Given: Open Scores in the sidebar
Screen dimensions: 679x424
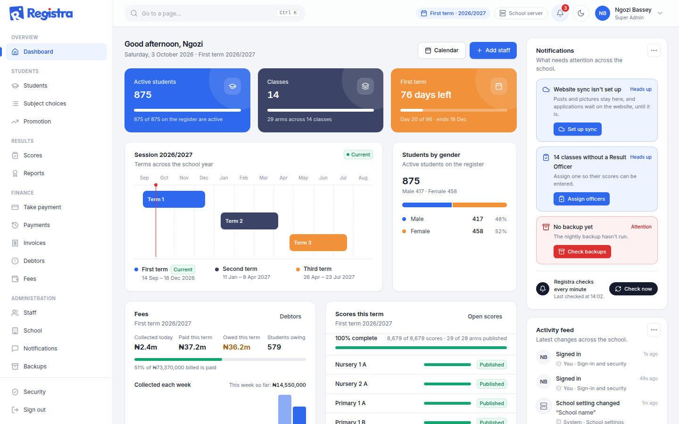Looking at the screenshot, I should [56, 155].
